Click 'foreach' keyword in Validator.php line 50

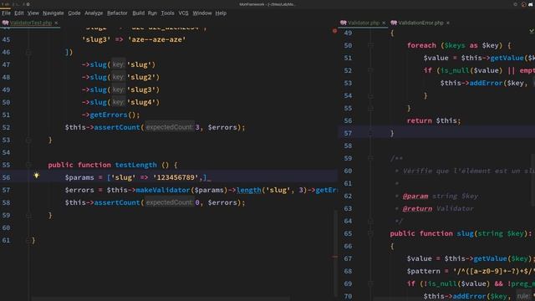421,45
